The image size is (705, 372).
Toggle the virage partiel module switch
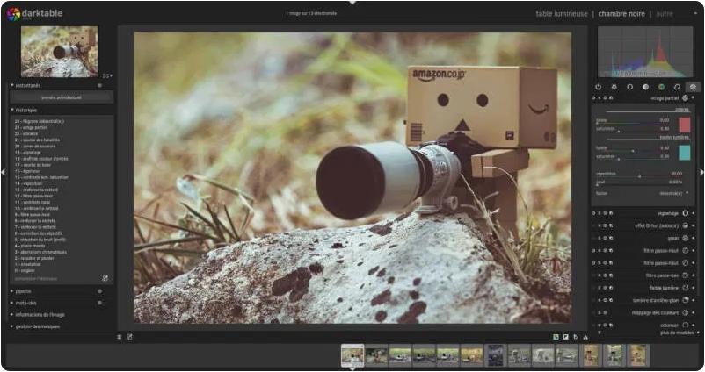pyautogui.click(x=593, y=97)
